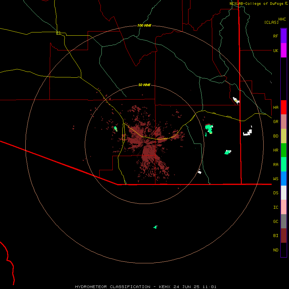The width and height of the screenshot is (289, 289).
Task: Click the 100 NMI range ring label
Action: pyautogui.click(x=144, y=25)
